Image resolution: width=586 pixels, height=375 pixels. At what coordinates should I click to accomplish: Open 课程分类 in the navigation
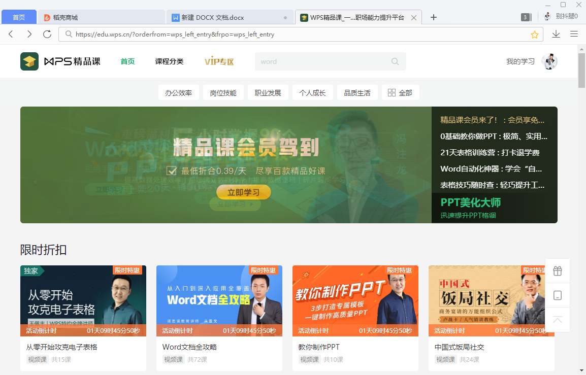point(169,61)
